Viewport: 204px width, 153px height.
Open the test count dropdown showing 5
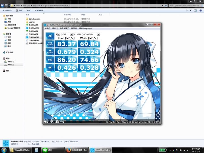coord(58,34)
